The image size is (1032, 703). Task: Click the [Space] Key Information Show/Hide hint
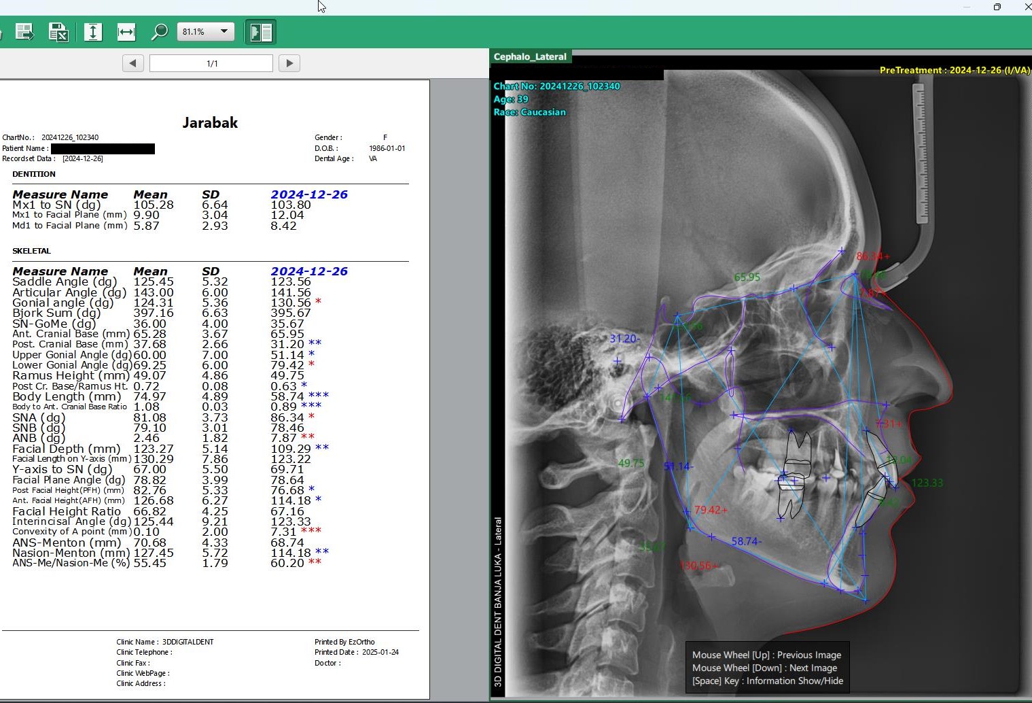[x=768, y=681]
